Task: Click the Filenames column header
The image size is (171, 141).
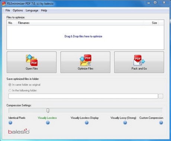Action: 80,23
